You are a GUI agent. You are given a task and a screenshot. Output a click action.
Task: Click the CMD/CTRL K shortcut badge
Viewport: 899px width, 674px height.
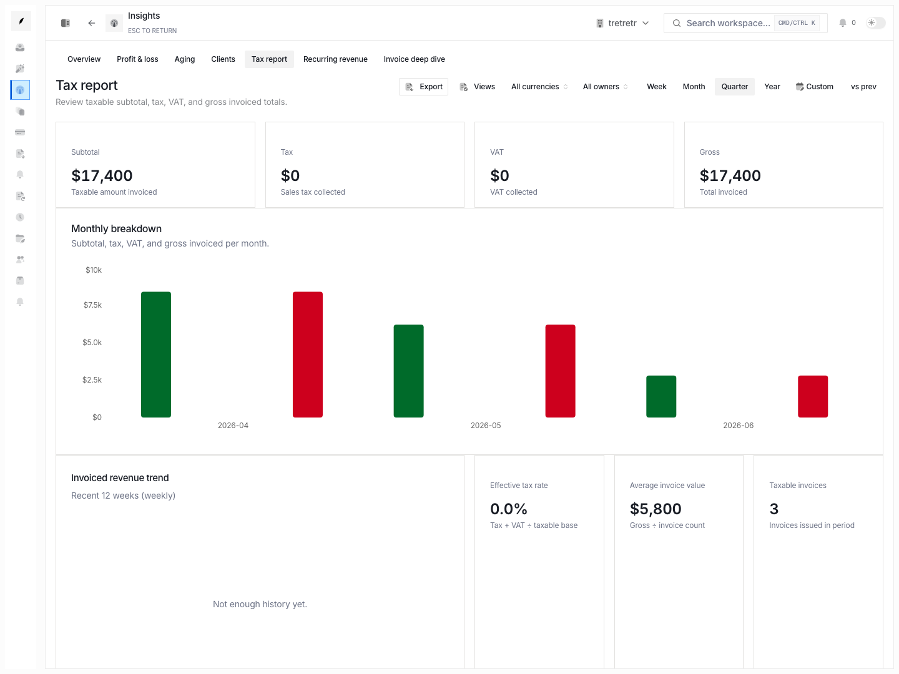tap(797, 23)
